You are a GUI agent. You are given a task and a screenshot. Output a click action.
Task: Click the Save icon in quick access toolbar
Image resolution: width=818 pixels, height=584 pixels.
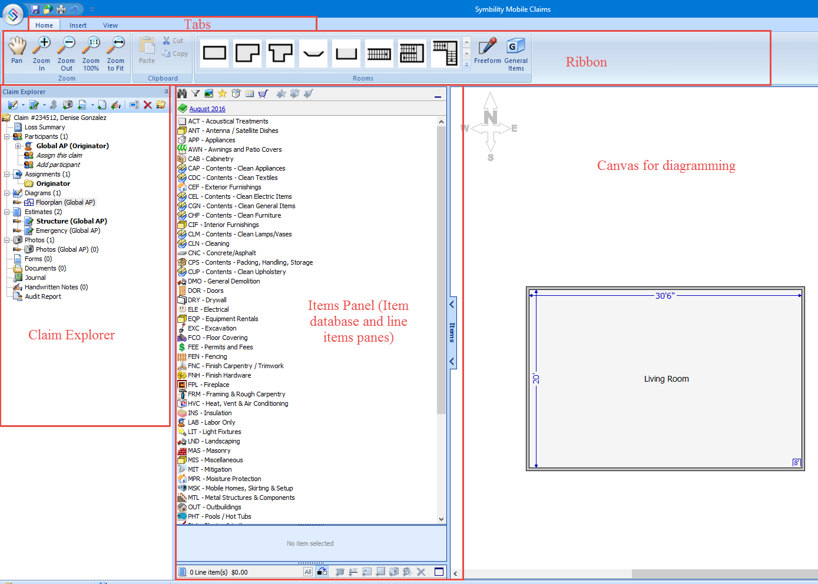pyautogui.click(x=36, y=9)
